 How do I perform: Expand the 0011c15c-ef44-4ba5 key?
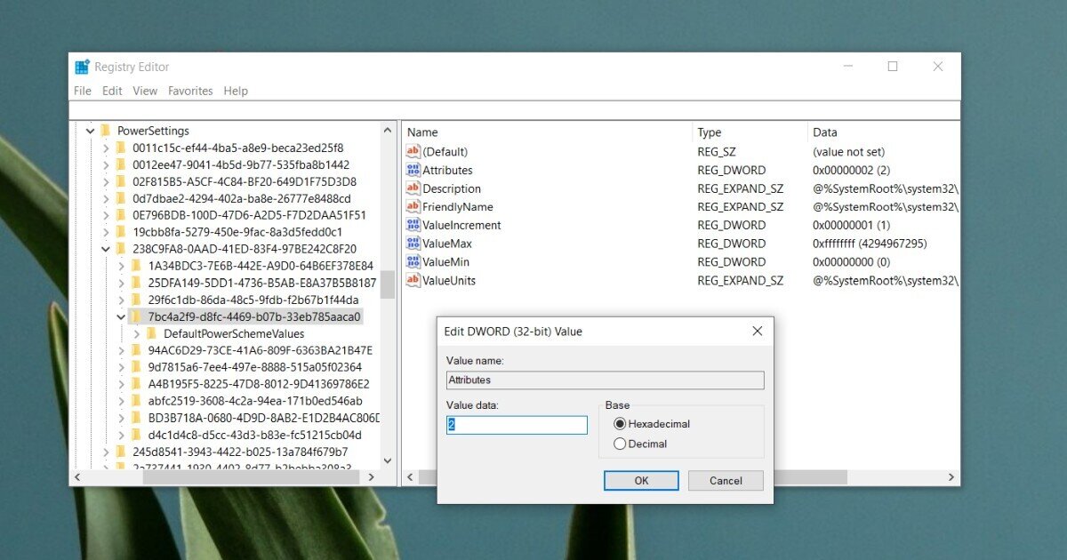pos(106,148)
